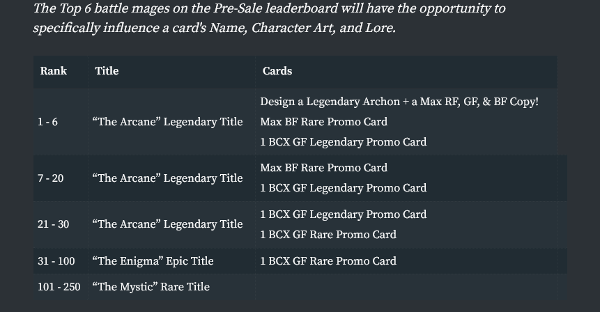Select the rank 101 - 250 cell
Image resolution: width=600 pixels, height=312 pixels.
(x=59, y=287)
